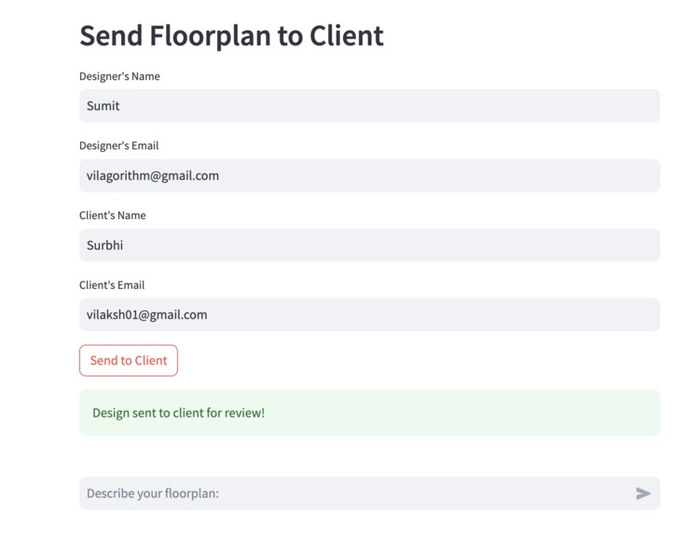The height and width of the screenshot is (534, 700).
Task: Click the Client's Name label
Action: click(x=112, y=215)
